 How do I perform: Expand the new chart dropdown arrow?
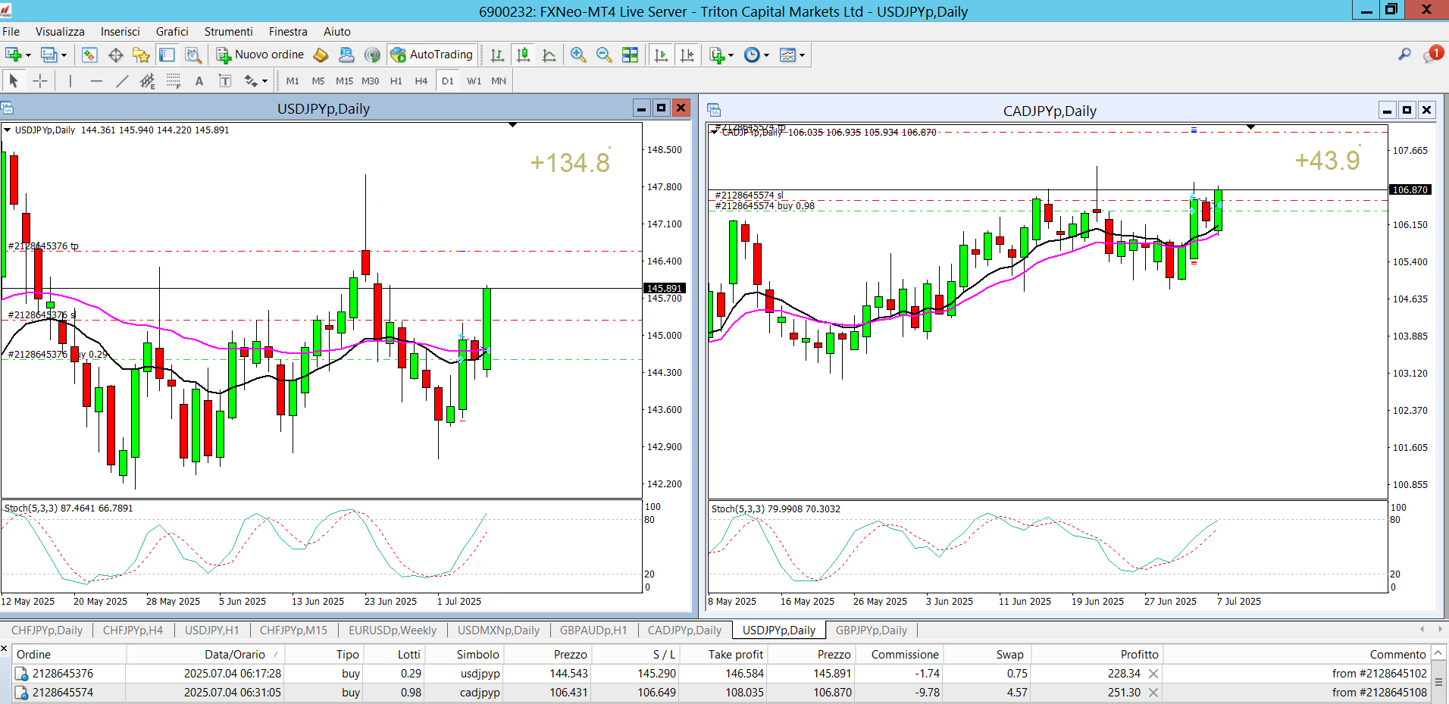coord(28,55)
